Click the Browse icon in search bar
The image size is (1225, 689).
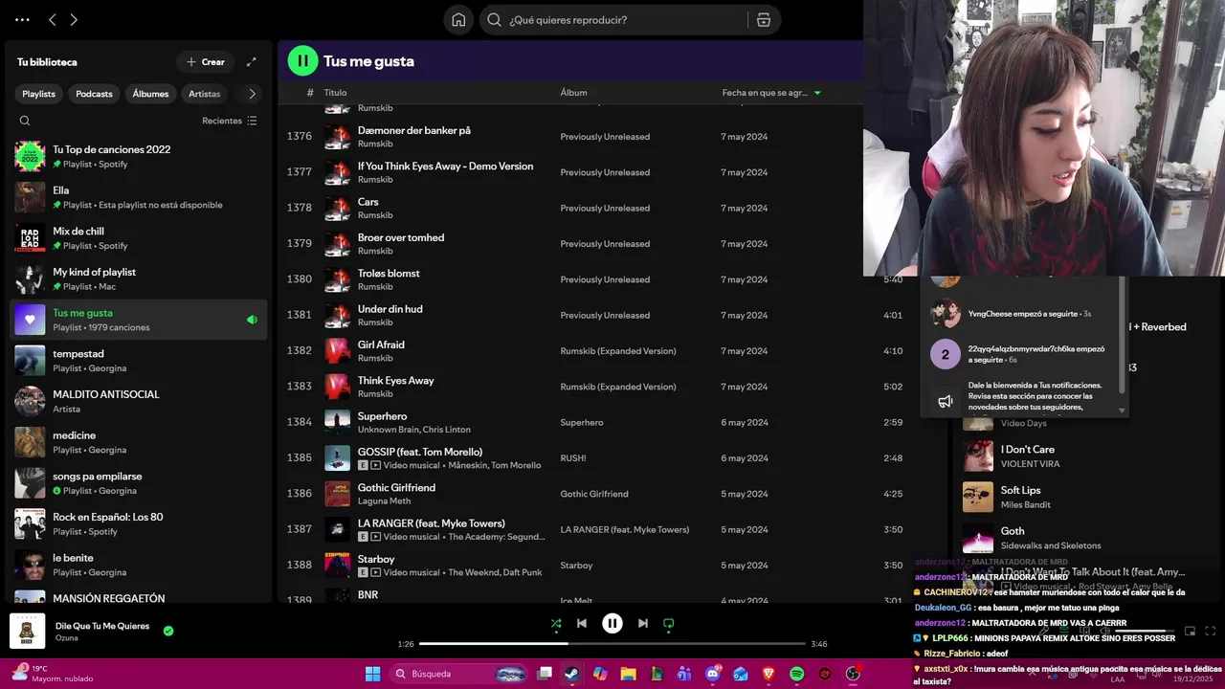(763, 20)
